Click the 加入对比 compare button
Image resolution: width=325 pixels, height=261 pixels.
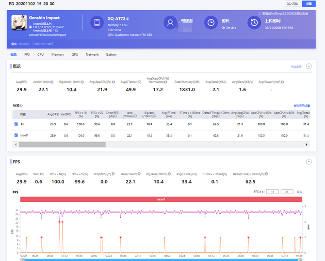point(292,3)
